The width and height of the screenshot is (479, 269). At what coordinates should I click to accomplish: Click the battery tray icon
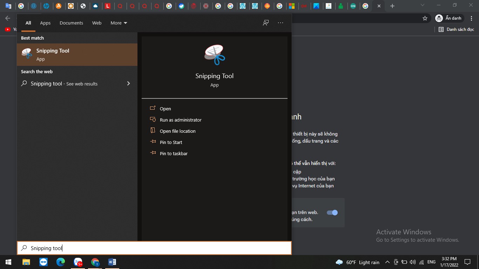[x=404, y=262]
